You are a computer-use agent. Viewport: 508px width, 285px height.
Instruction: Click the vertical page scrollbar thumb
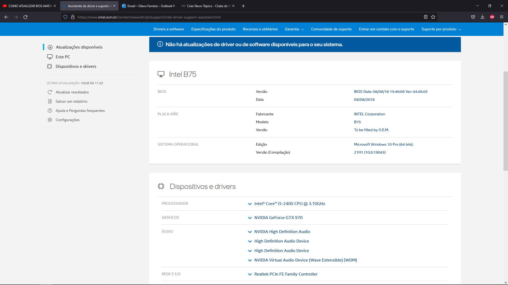tap(506, 121)
